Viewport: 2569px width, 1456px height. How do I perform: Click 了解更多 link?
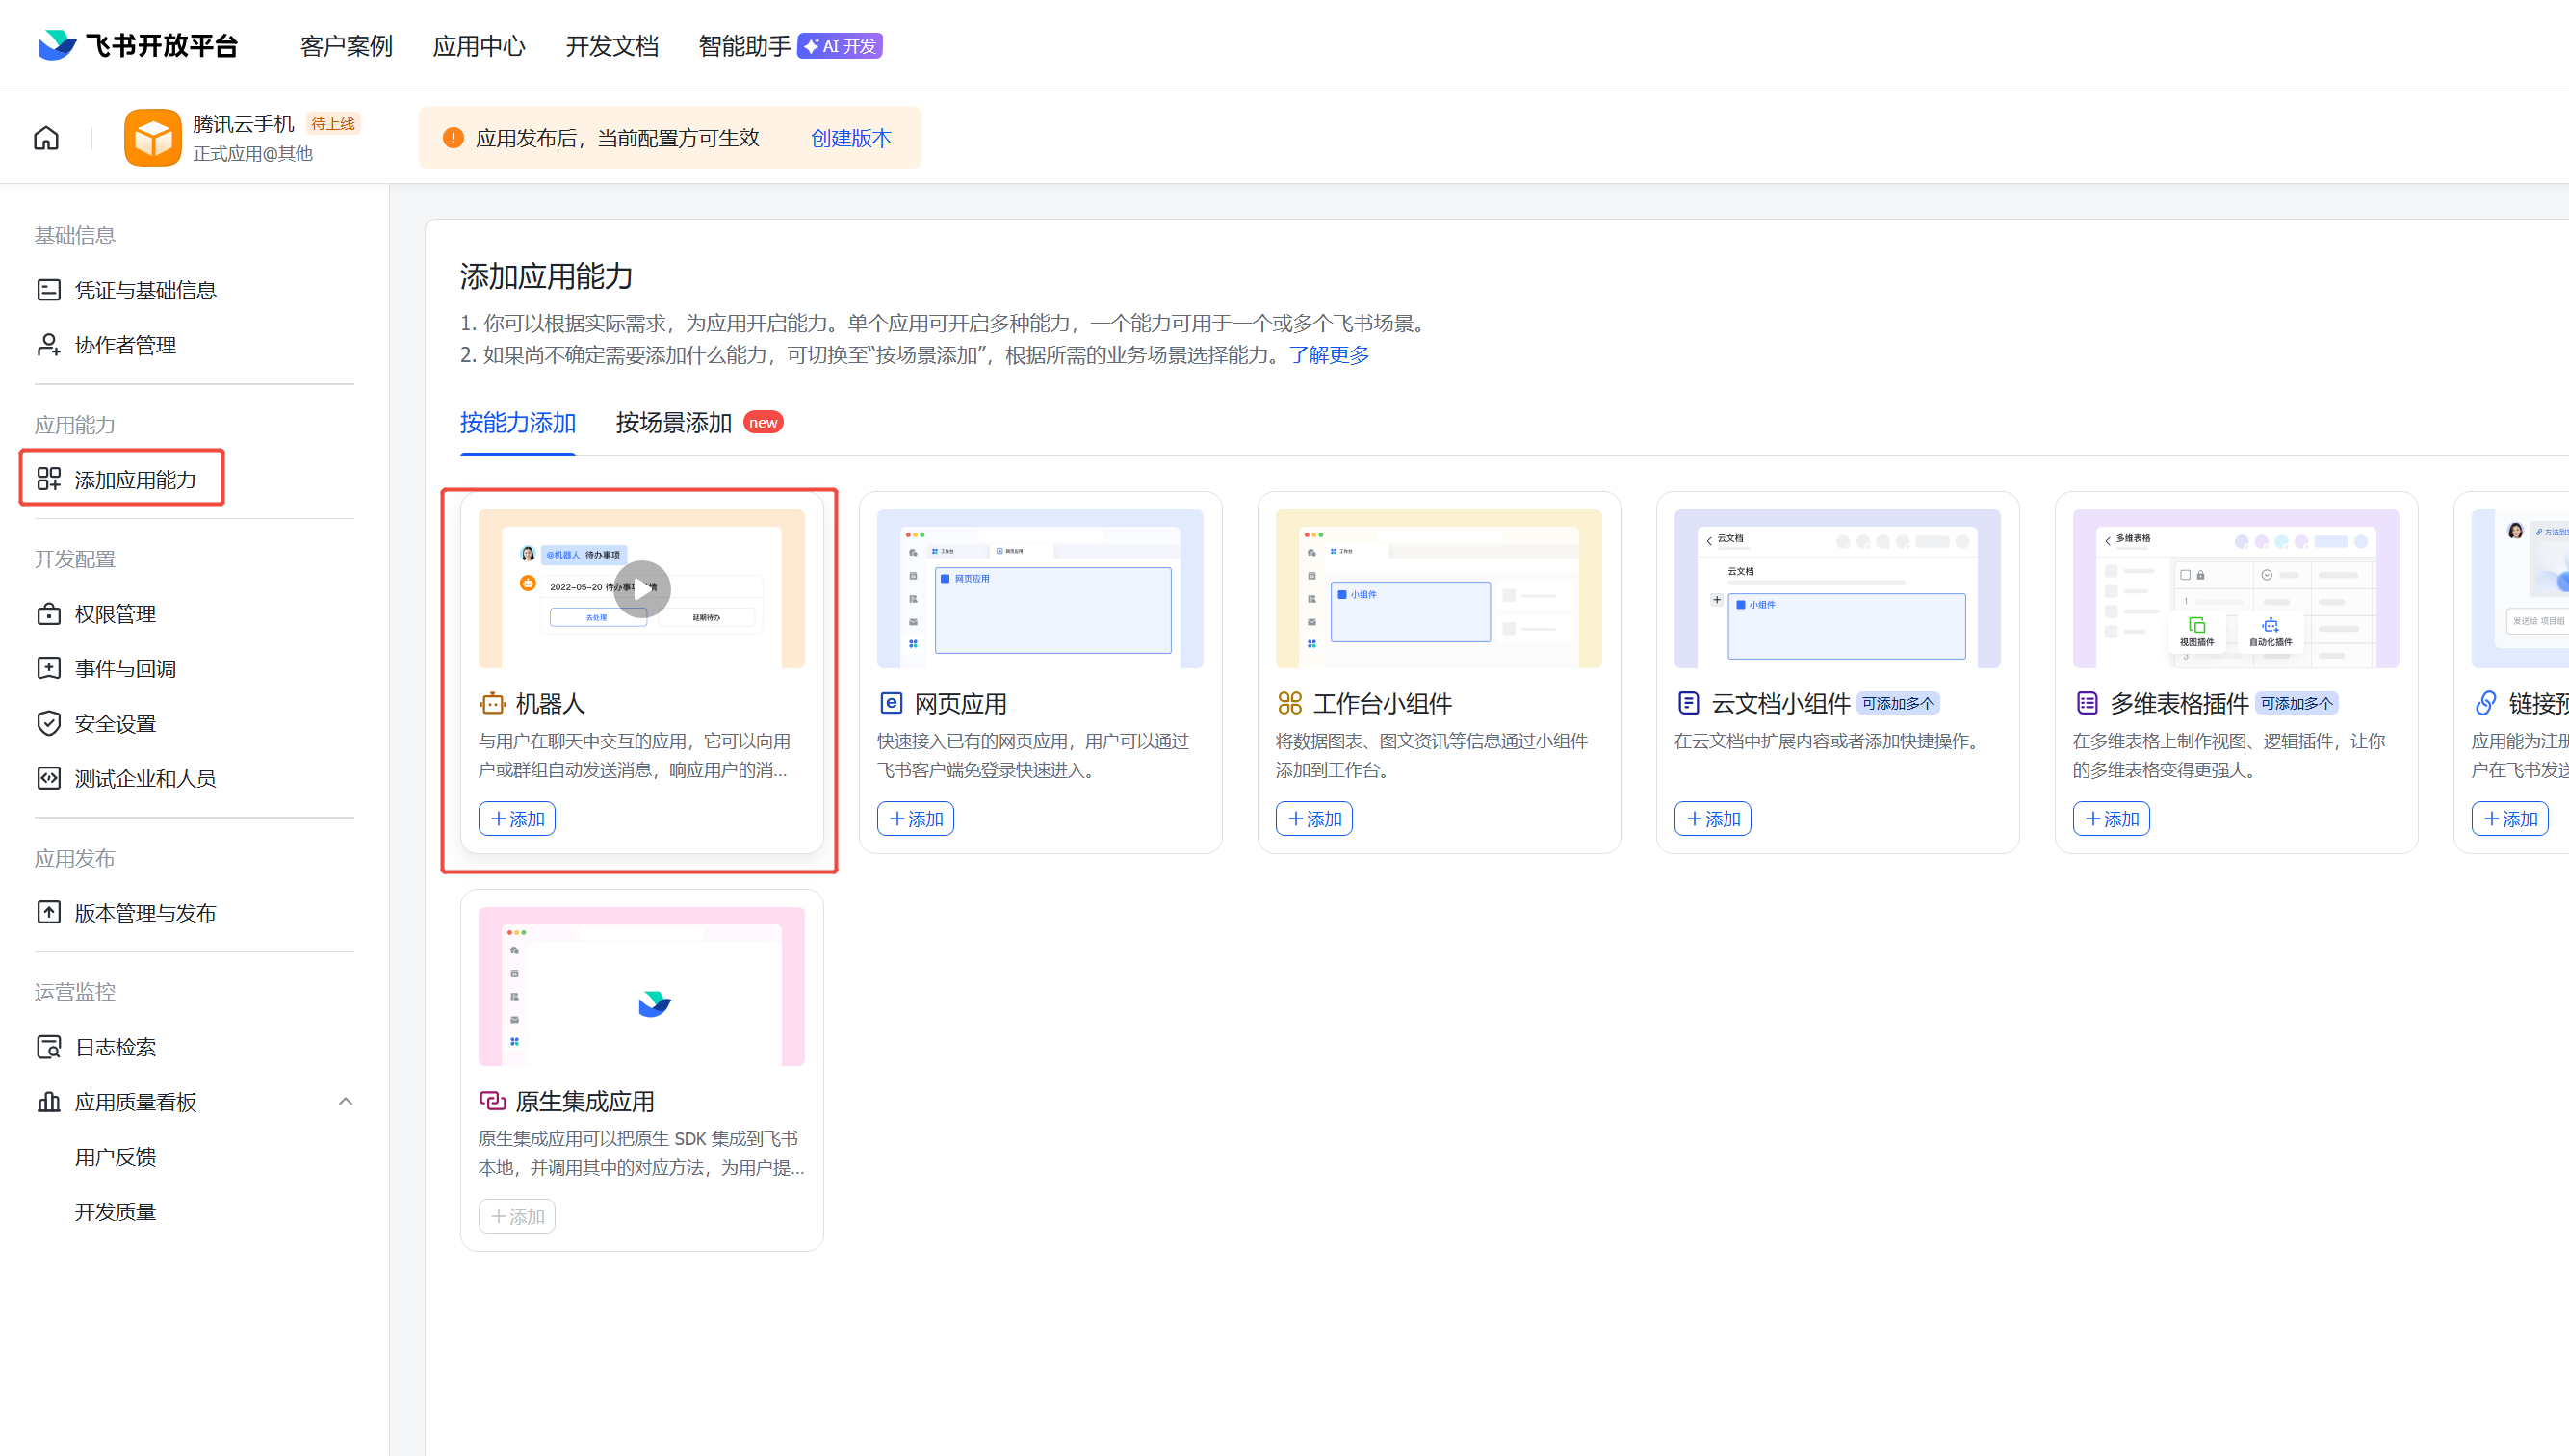[1329, 355]
